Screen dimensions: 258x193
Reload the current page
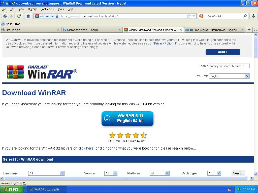19,16
